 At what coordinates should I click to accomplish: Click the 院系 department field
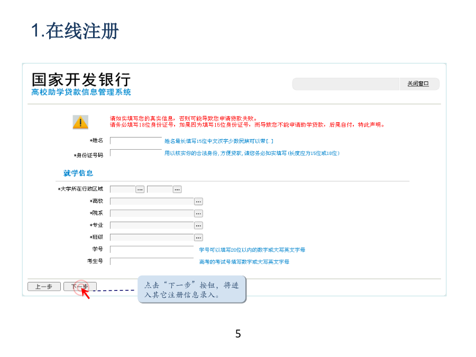click(x=152, y=214)
